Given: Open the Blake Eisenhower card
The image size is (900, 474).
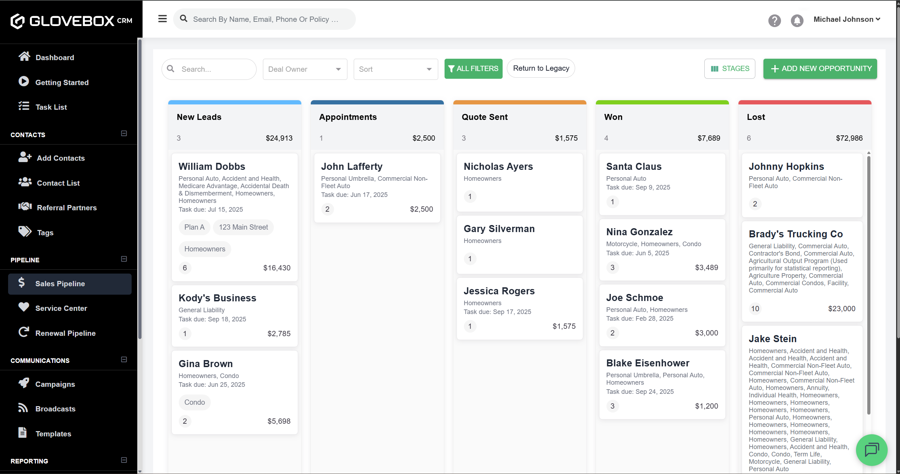Looking at the screenshot, I should click(x=662, y=385).
